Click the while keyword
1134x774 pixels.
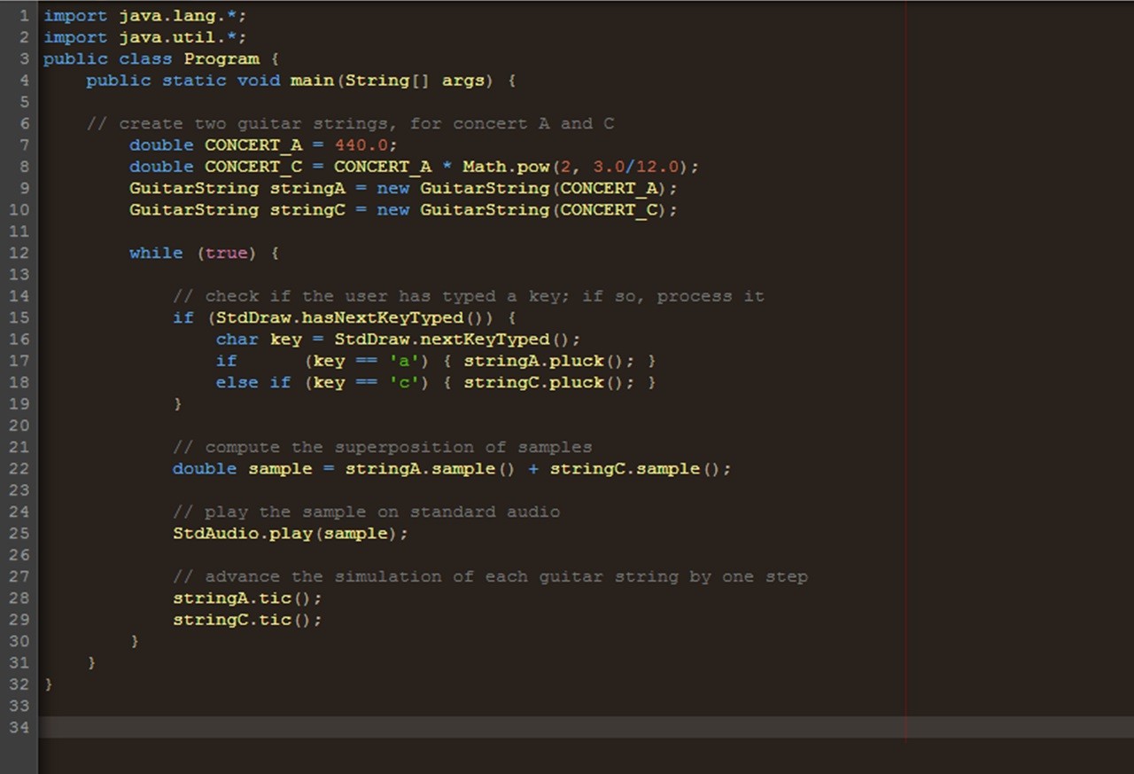pos(156,253)
